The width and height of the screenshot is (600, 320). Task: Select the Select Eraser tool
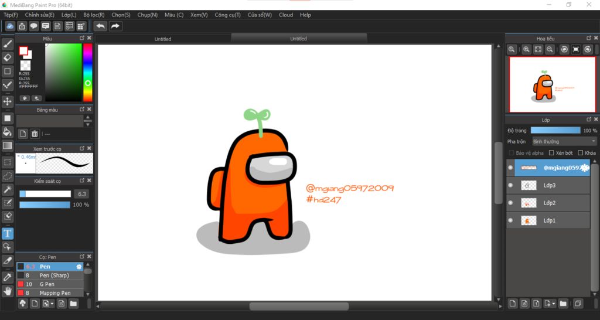[7, 216]
